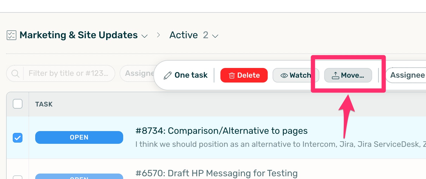Open task #6570: Draft HP Messaging for Testing
The width and height of the screenshot is (426, 179).
[x=216, y=173]
